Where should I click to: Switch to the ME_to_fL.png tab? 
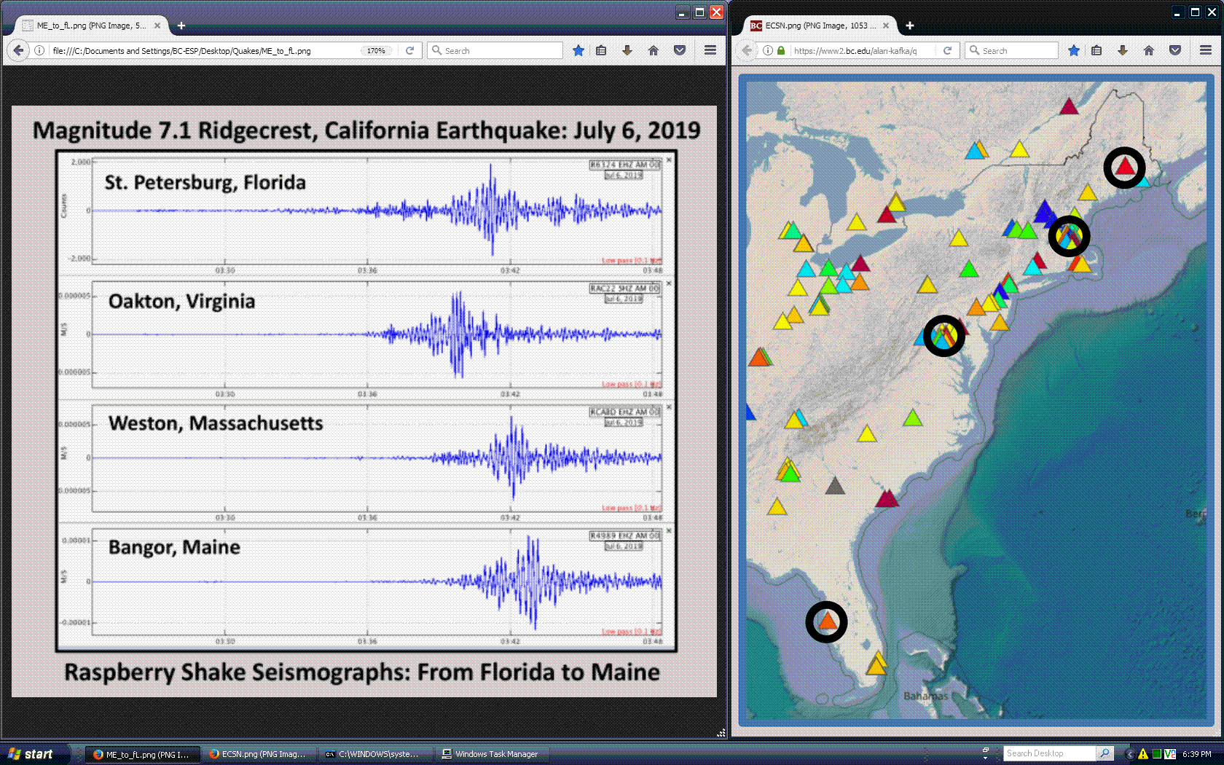click(x=87, y=25)
